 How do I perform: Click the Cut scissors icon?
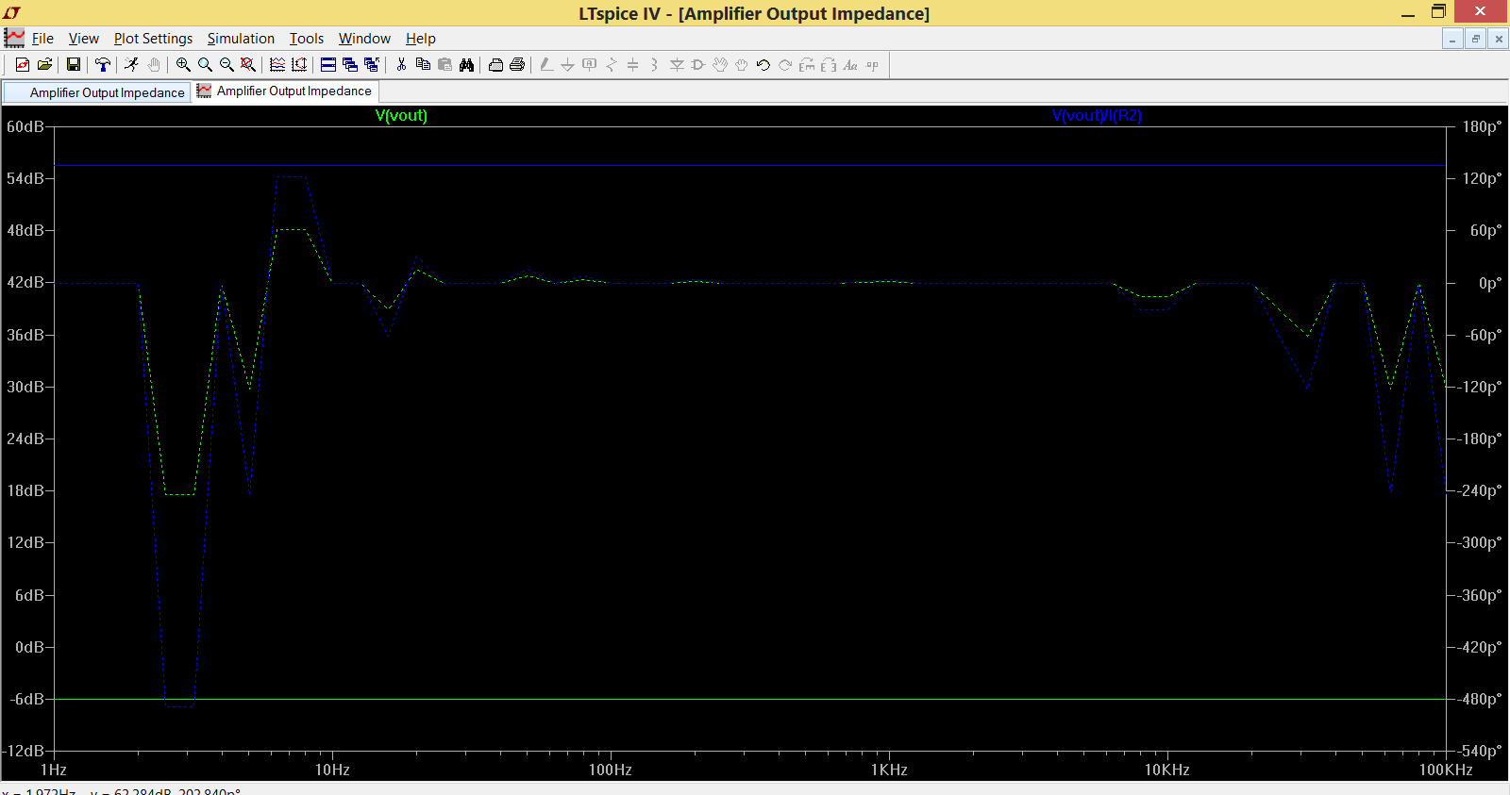click(401, 65)
